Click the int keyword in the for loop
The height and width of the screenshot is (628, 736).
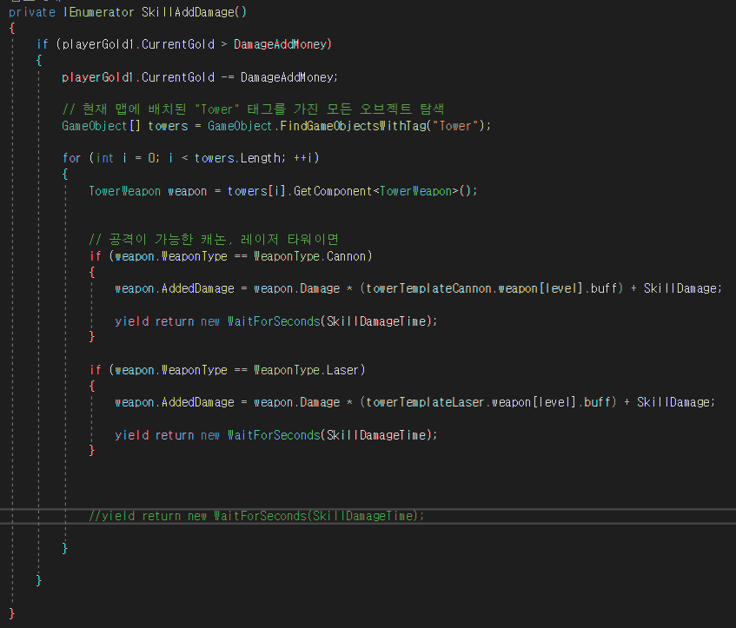point(104,157)
